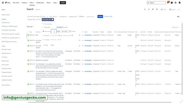Open the settings gear icon

pyautogui.click(x=176, y=3)
